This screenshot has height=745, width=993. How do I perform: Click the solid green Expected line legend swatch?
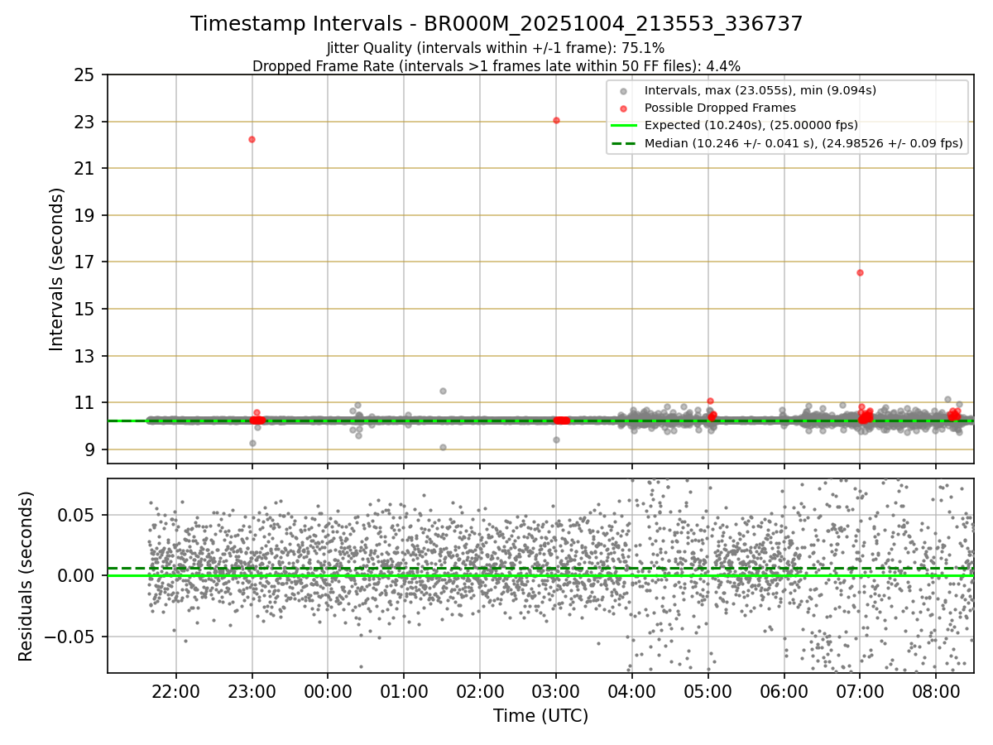pyautogui.click(x=624, y=126)
